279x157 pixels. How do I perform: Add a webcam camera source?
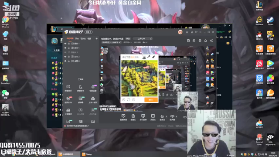click(133, 117)
